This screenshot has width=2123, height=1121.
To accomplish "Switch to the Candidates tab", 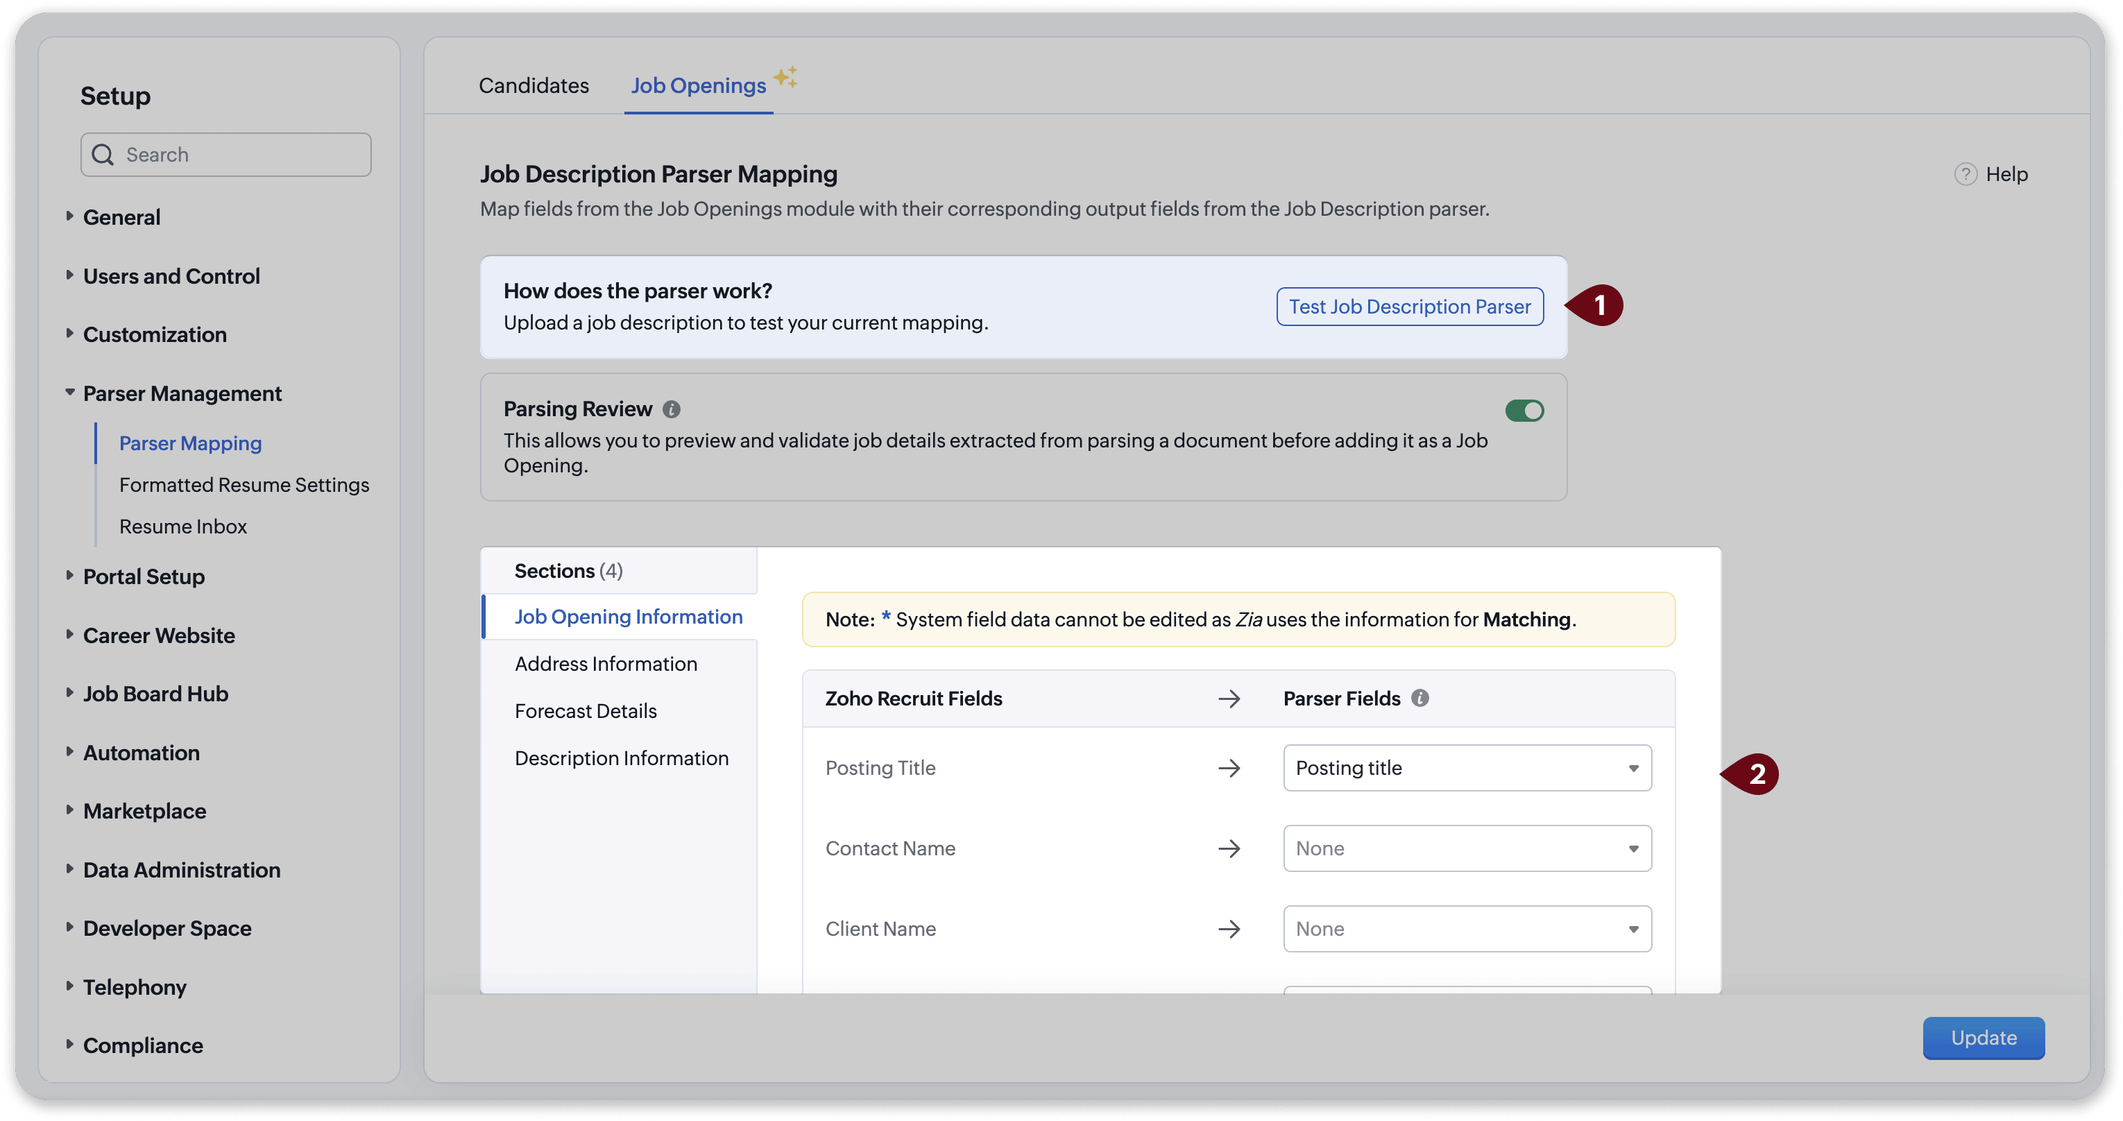I will [x=534, y=86].
